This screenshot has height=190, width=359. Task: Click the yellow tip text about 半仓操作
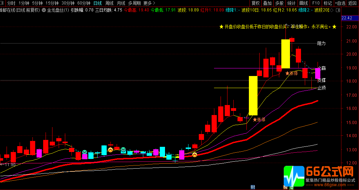pos(278,27)
